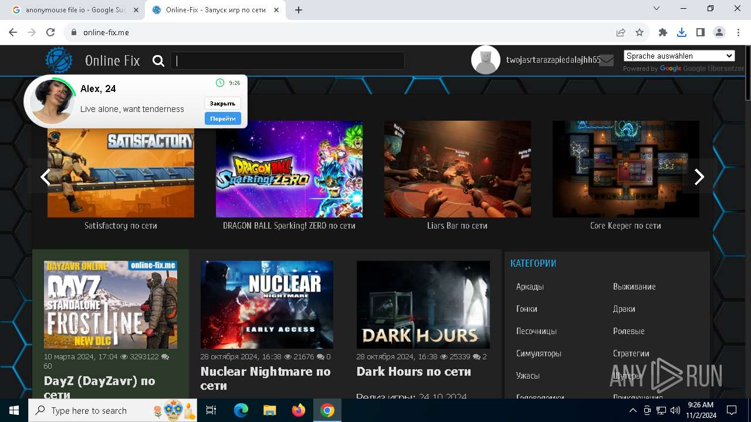The height and width of the screenshot is (422, 751).
Task: Open the Chrome tab search chevron
Action: pyautogui.click(x=657, y=9)
